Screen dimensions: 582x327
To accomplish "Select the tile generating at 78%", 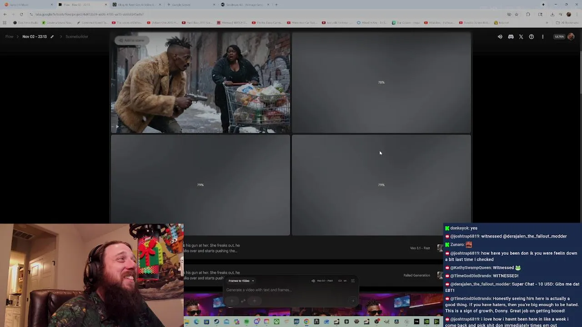I will (x=381, y=83).
